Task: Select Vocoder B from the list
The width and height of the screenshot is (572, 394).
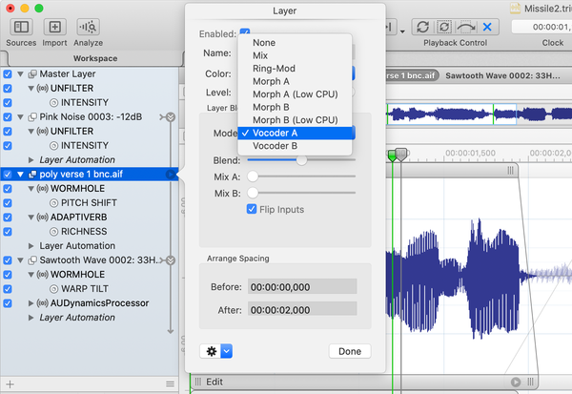Action: click(x=276, y=146)
